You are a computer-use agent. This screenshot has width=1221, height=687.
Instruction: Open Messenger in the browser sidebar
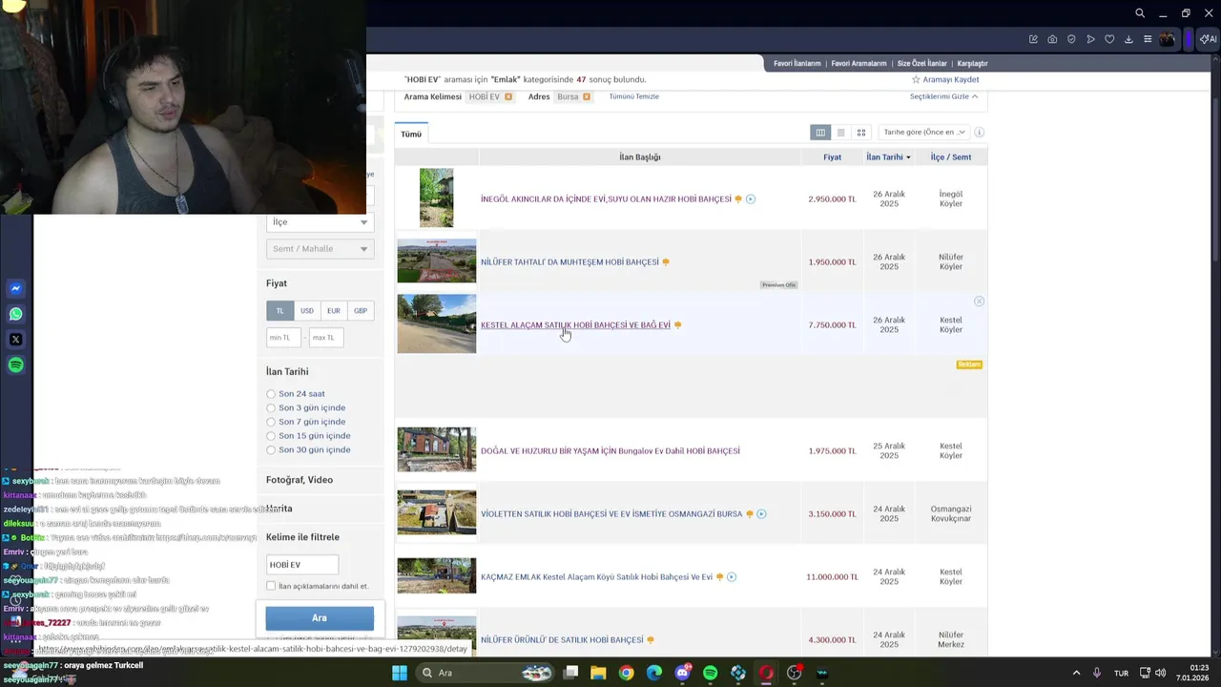pyautogui.click(x=15, y=288)
